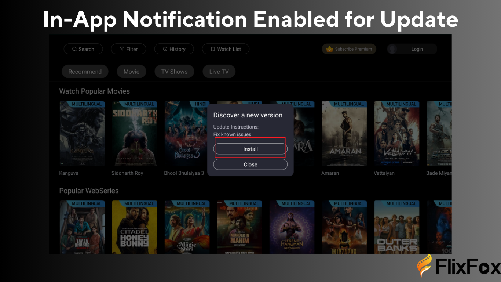Open the Filter funnel icon
Viewport: 501px width, 282px height.
click(x=122, y=49)
